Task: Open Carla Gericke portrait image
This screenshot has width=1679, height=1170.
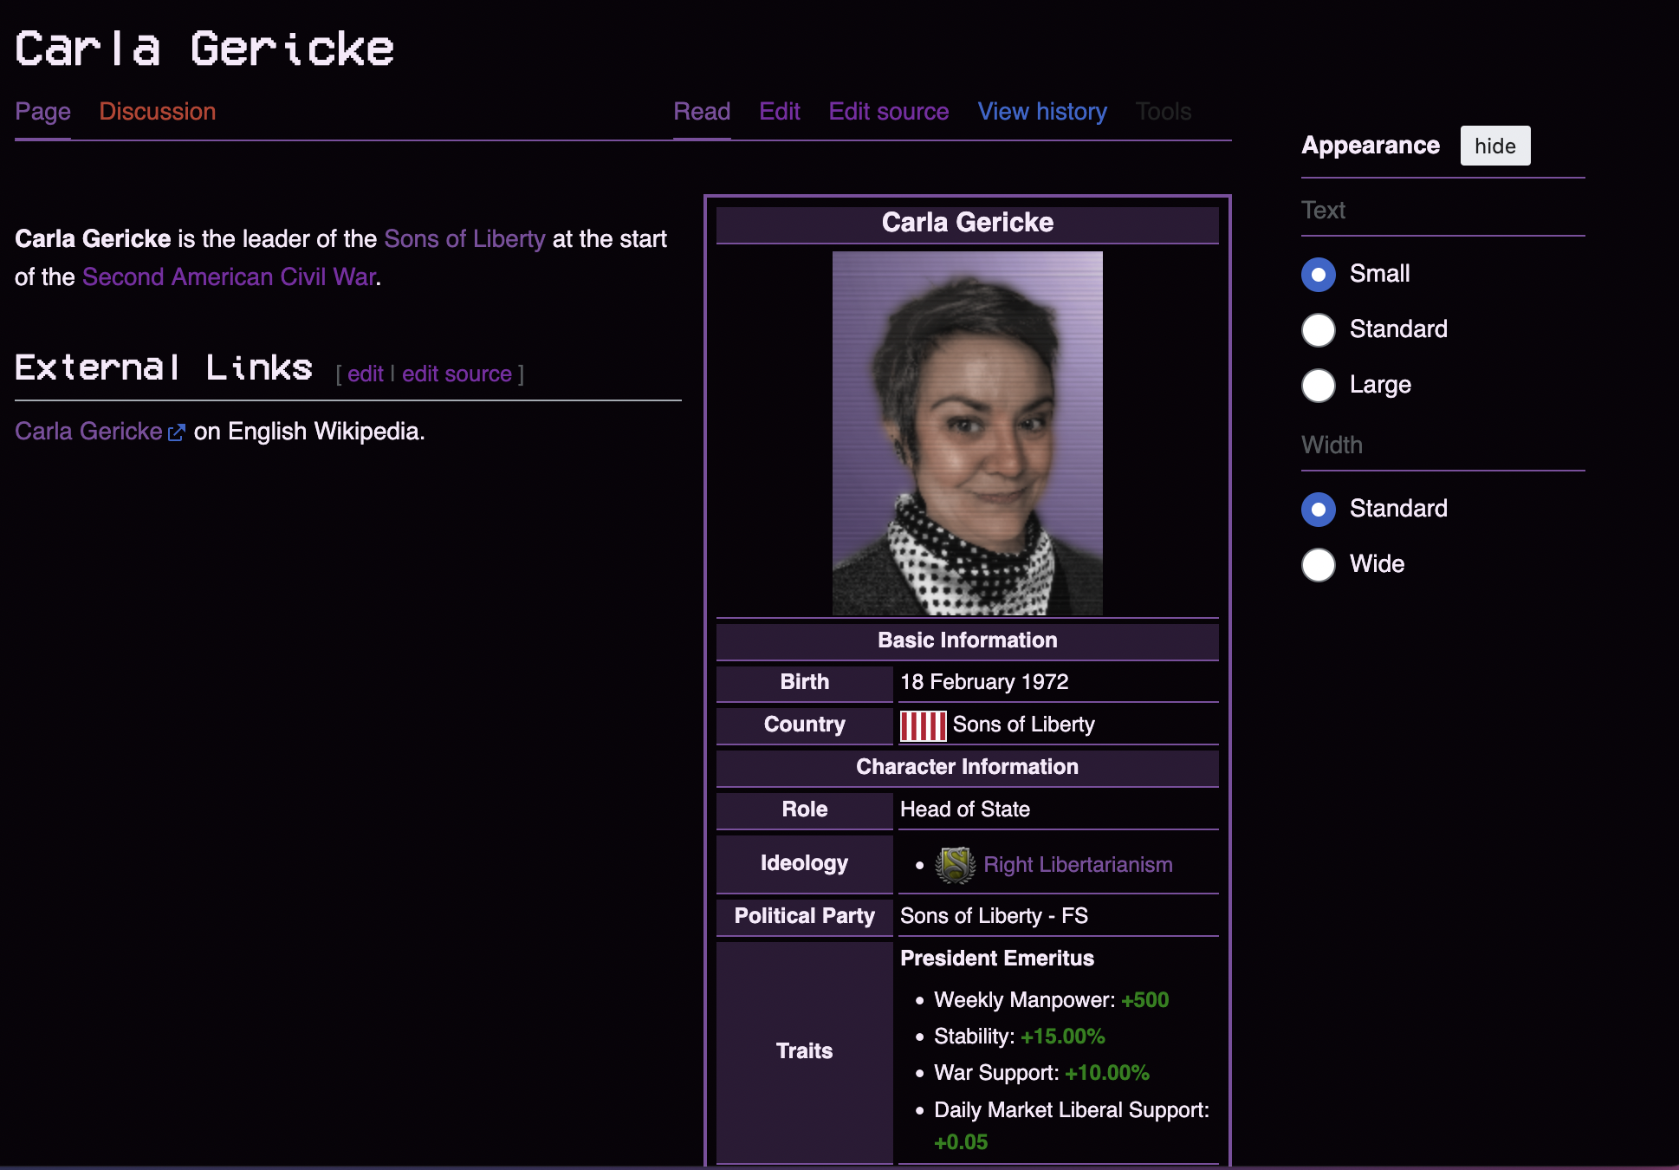Action: (x=967, y=433)
